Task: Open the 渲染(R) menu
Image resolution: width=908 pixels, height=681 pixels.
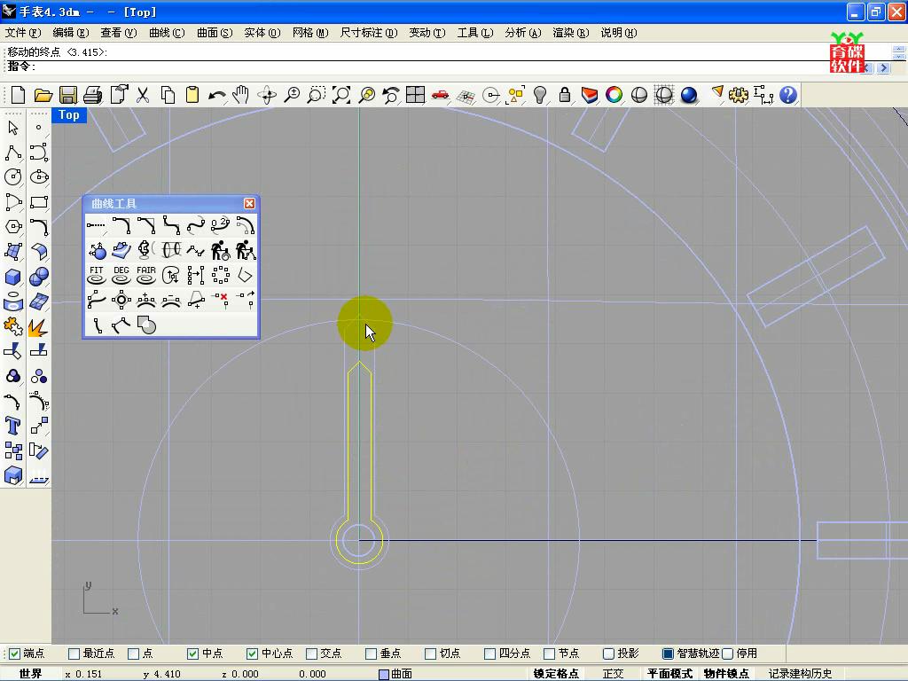Action: [x=570, y=33]
